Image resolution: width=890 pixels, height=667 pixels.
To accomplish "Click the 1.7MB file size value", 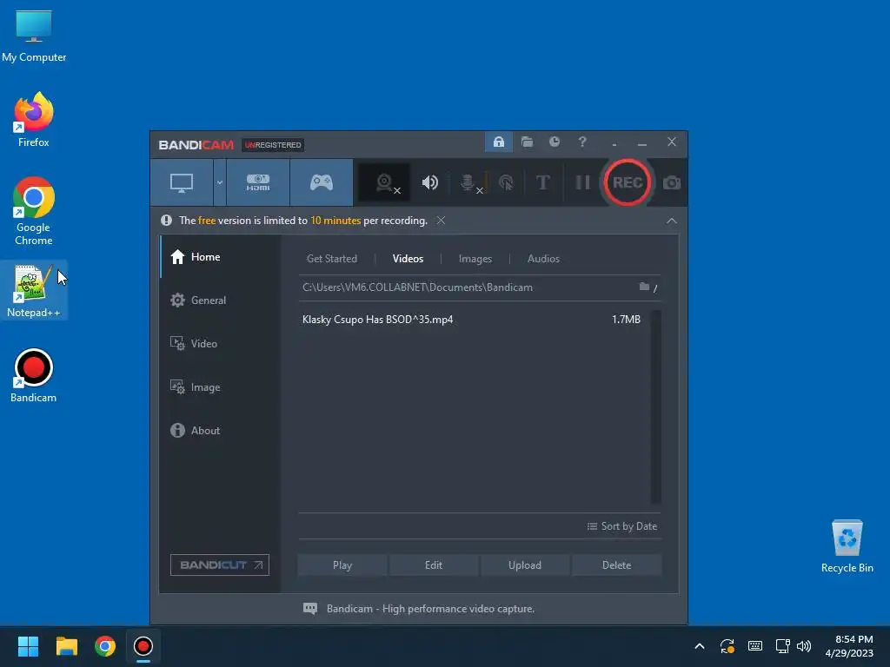I will coord(626,320).
